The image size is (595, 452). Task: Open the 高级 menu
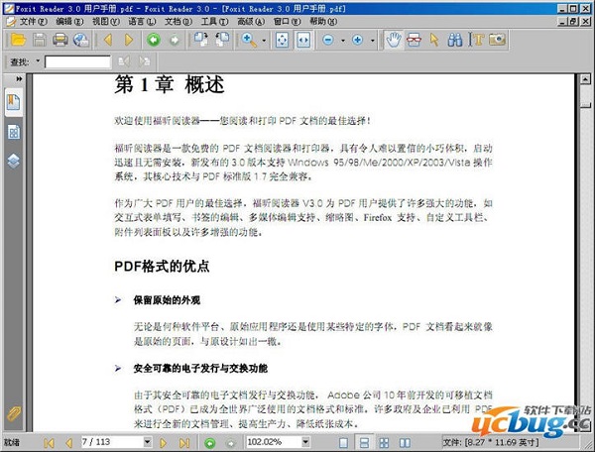click(251, 22)
